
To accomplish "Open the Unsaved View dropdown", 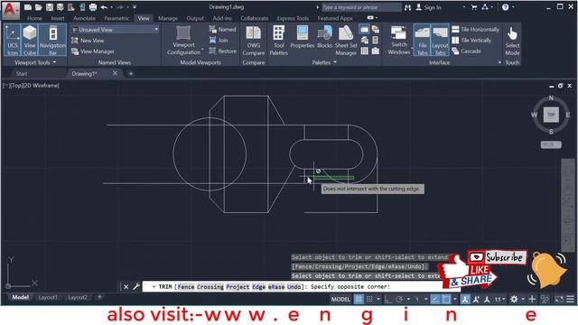I will tap(115, 30).
